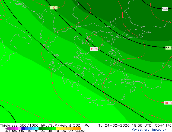Open the weatheronline.co.uk copyright link
The width and height of the screenshot is (172, 132).
pyautogui.click(x=149, y=130)
